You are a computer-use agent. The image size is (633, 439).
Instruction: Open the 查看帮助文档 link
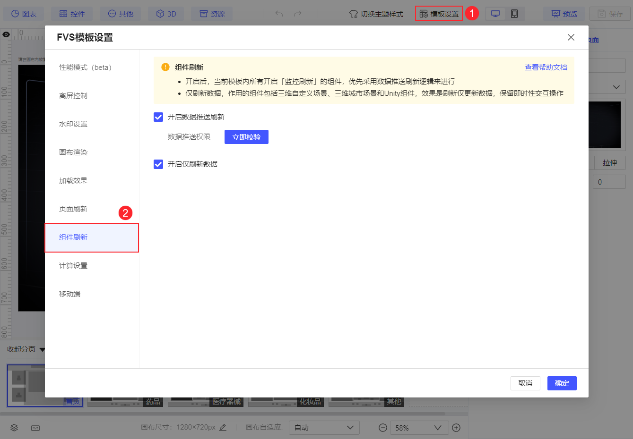546,68
